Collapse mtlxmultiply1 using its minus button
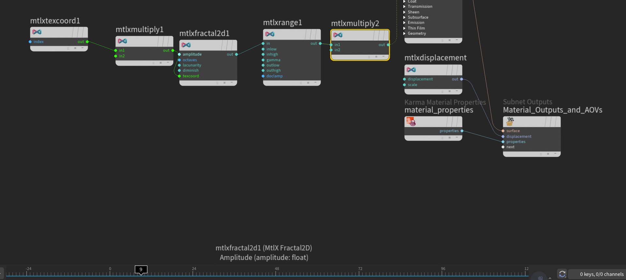Screen dimensions: 626x280 pos(168,62)
